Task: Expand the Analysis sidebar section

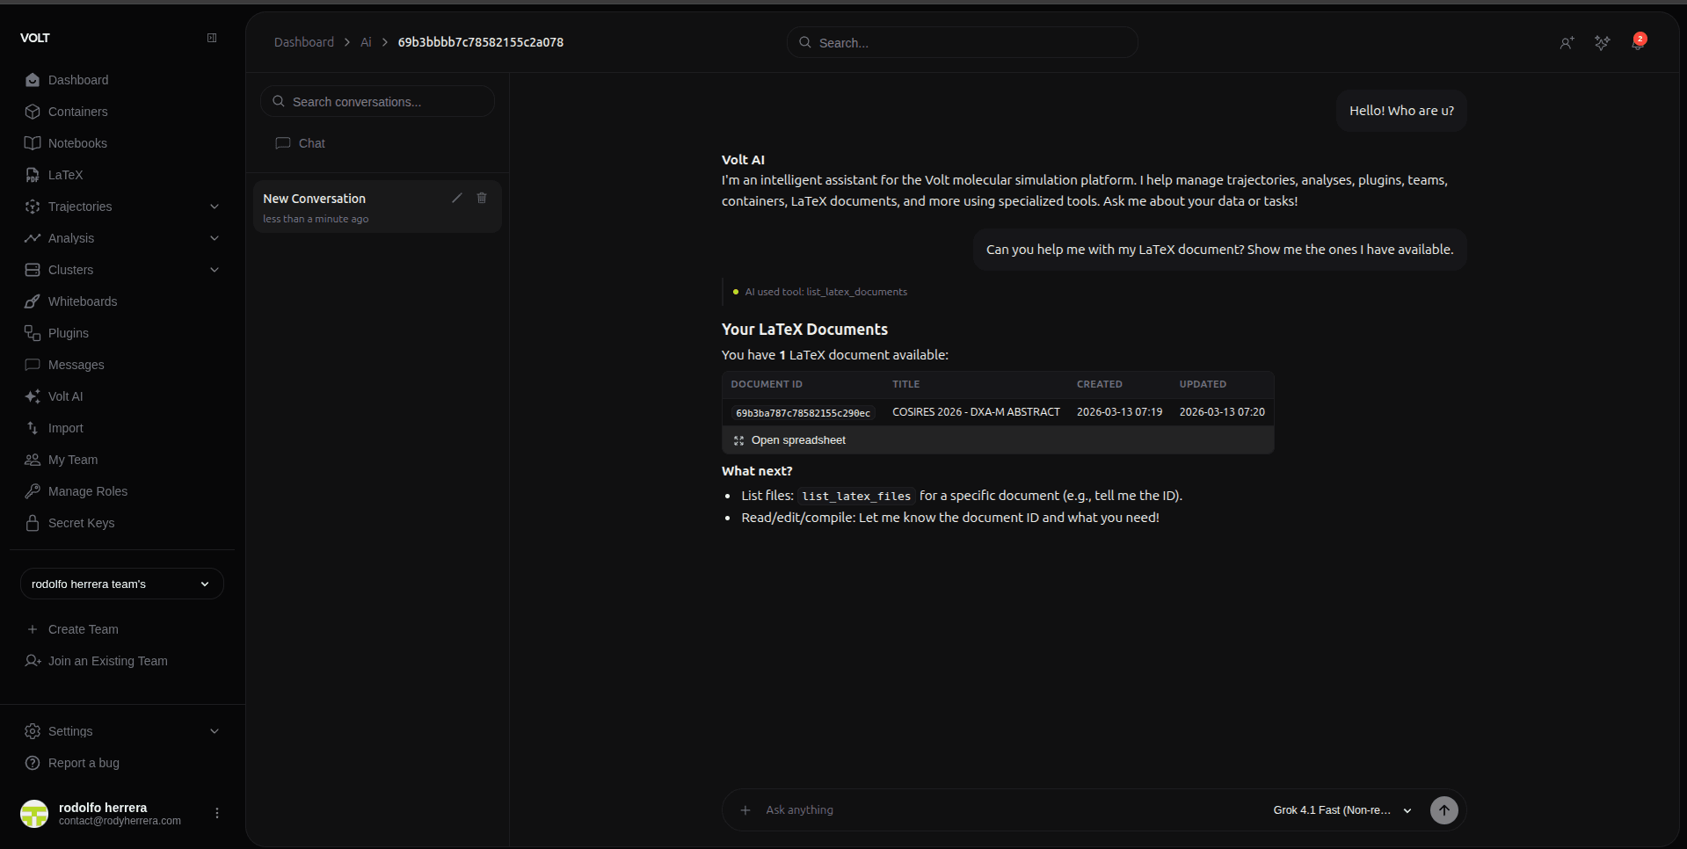Action: [x=214, y=238]
